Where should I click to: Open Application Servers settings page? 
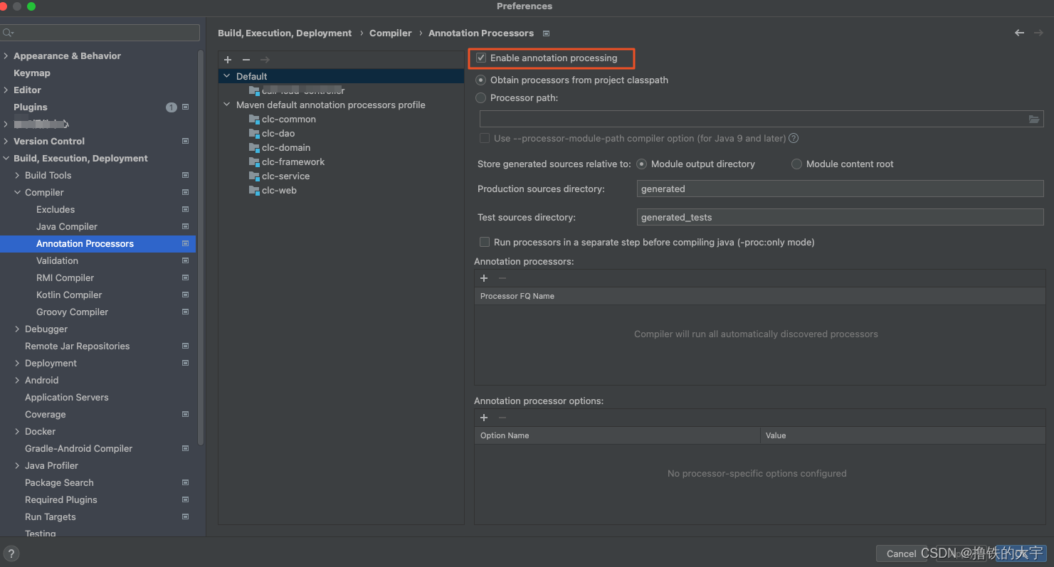tap(67, 398)
